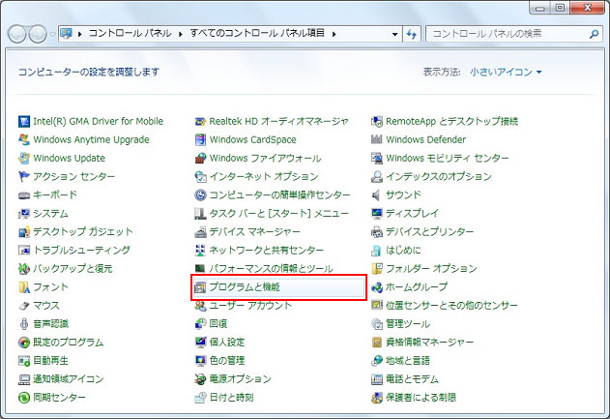Image resolution: width=610 pixels, height=419 pixels.
Task: Click the デスクトップ ガジェット icon
Action: 24,232
